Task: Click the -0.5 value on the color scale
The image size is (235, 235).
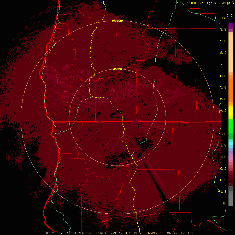Action: (222, 180)
